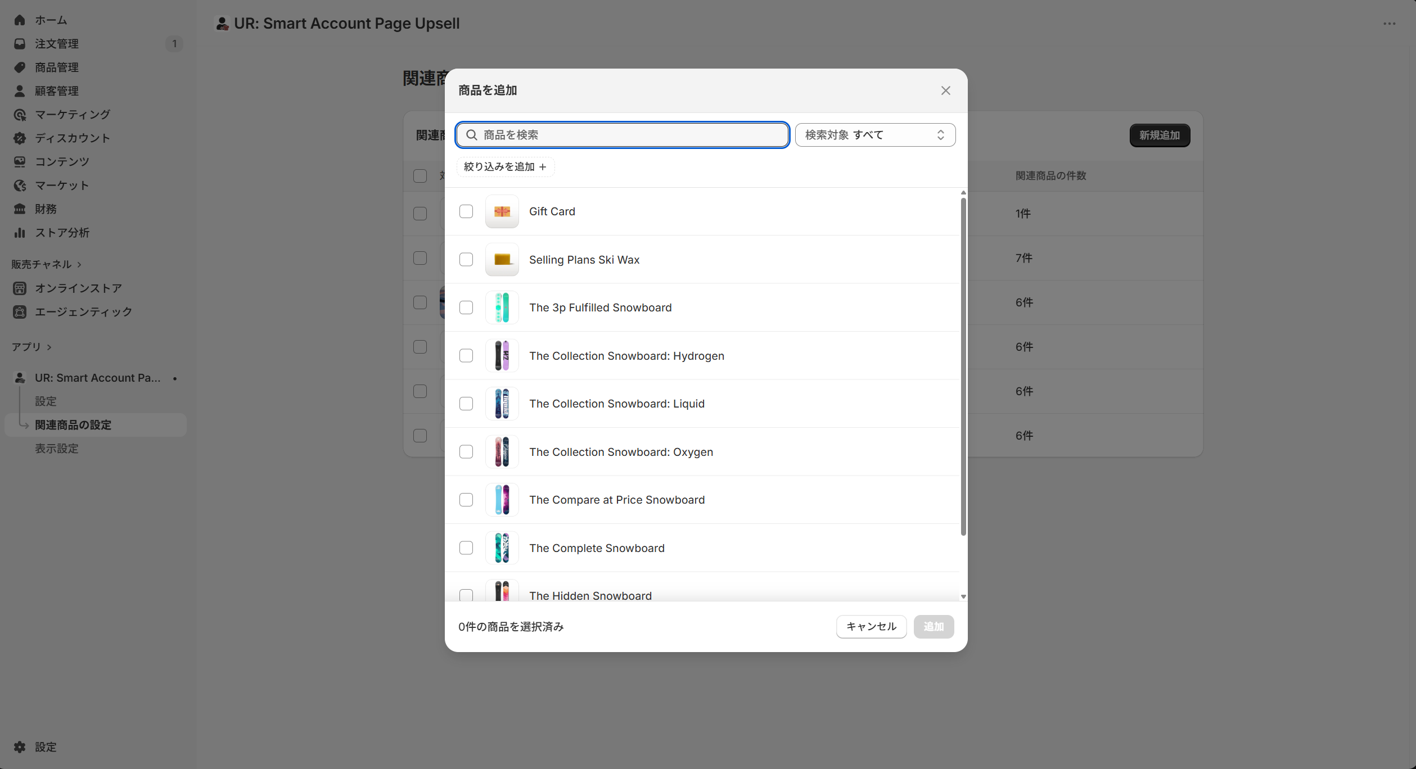Image resolution: width=1416 pixels, height=769 pixels.
Task: Click the Discounts (ディスカウント) badge icon
Action: (x=20, y=138)
